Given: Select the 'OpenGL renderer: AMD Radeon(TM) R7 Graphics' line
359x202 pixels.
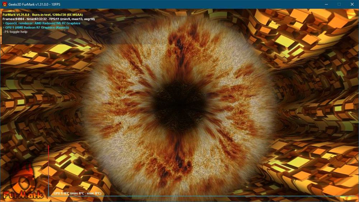Looking at the screenshot, I should tap(41, 23).
